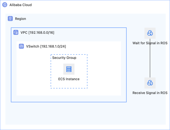Image resolution: width=170 pixels, height=130 pixels.
Task: Click the VPC cloud icon
Action: tap(16, 32)
